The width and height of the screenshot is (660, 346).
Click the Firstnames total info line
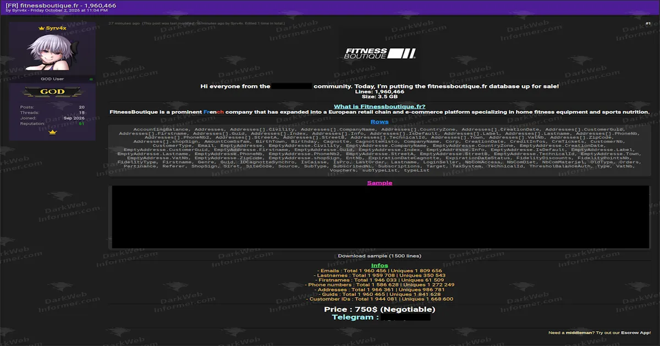(x=380, y=280)
